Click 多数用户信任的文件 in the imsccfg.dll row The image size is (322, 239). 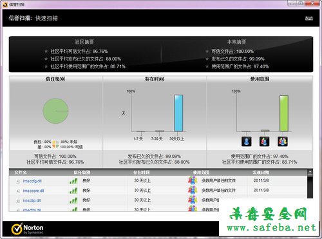(x=218, y=180)
